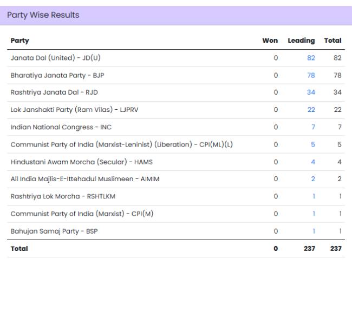Image resolution: width=352 pixels, height=312 pixels.
Task: Click the bold Total row label
Action: tap(19, 249)
